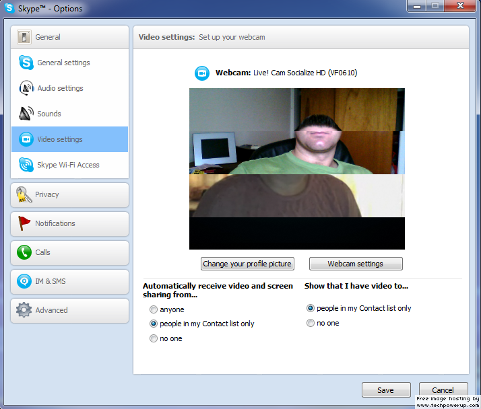Click the speaker icon next to Sounds

26,114
